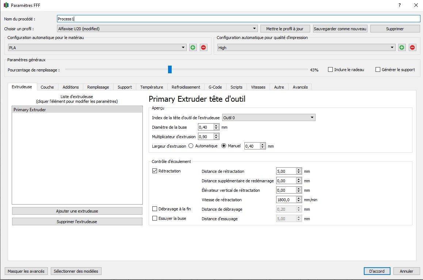
Task: Confirm settings with D'accord button
Action: 377,271
